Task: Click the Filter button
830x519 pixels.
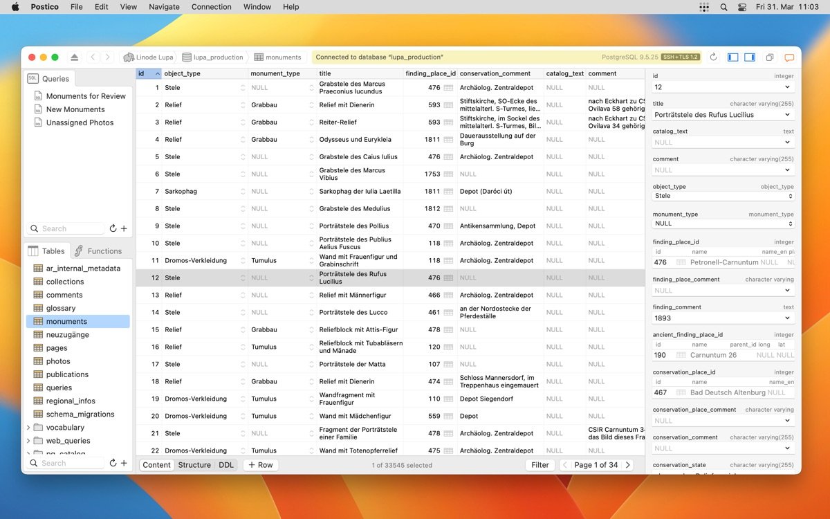Action: 540,465
